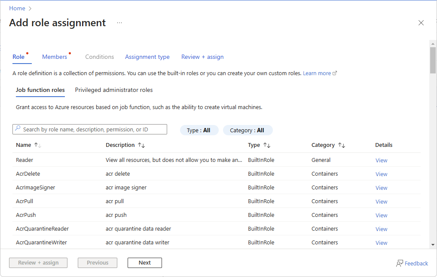Toggle sorting on the Name column

click(x=37, y=145)
